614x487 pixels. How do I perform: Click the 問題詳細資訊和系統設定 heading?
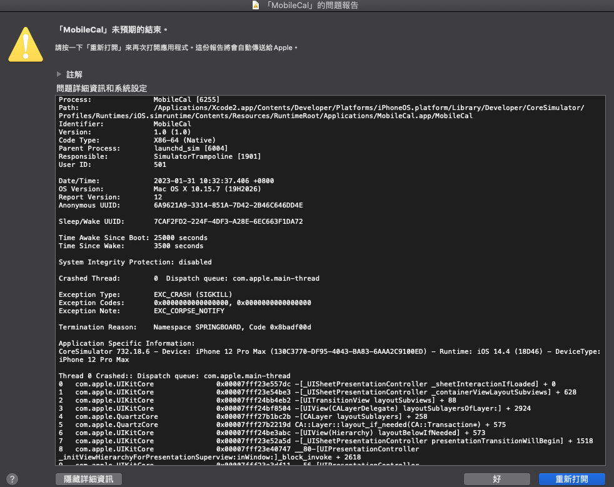[x=102, y=88]
